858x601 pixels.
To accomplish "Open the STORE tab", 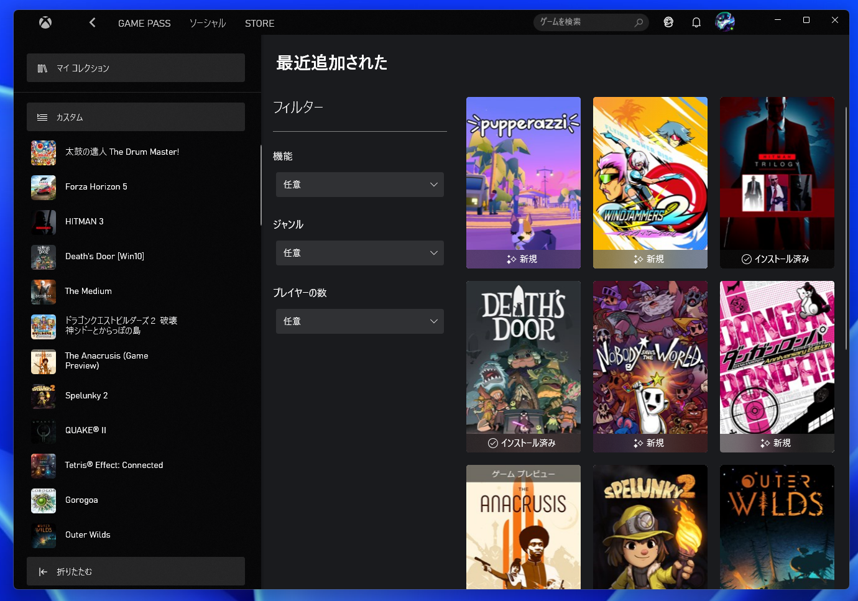I will (259, 23).
